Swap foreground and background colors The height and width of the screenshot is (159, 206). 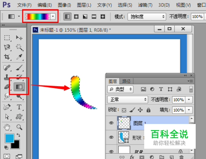click(x=18, y=135)
